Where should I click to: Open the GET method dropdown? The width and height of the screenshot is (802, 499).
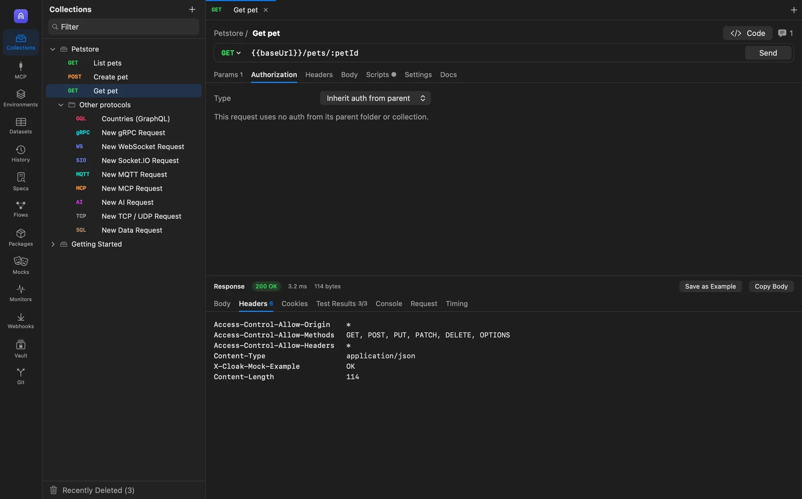tap(231, 53)
